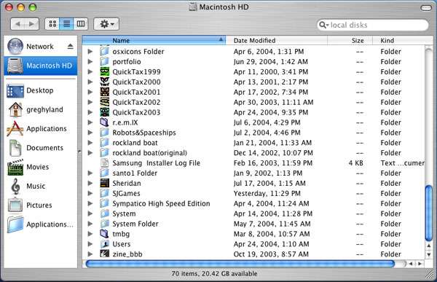
Task: Select the 'santo1 Folder' name
Action: [135, 173]
